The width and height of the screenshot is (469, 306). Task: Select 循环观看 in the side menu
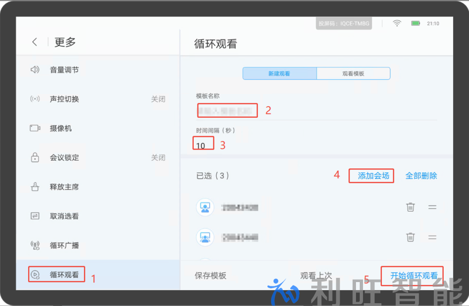(x=98, y=275)
